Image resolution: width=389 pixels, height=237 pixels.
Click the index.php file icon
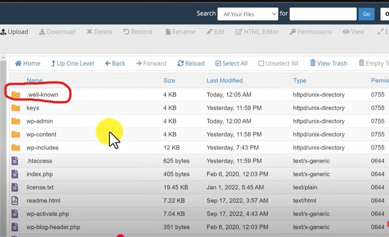click(x=15, y=174)
